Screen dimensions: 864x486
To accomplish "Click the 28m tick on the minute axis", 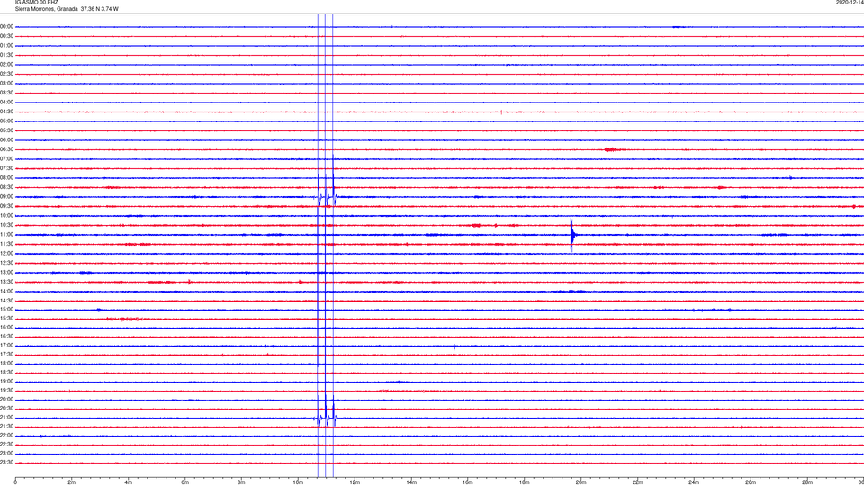I will coord(807,482).
